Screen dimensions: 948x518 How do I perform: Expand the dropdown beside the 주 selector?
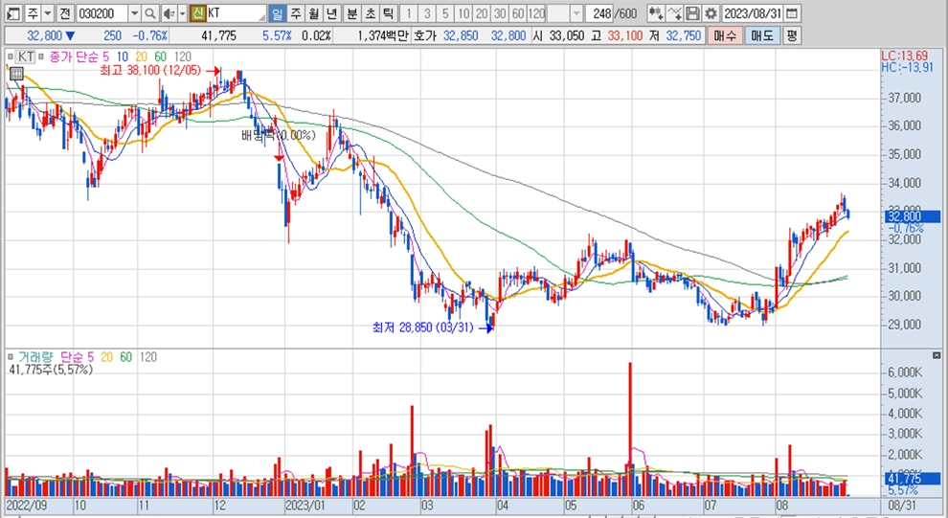[47, 13]
